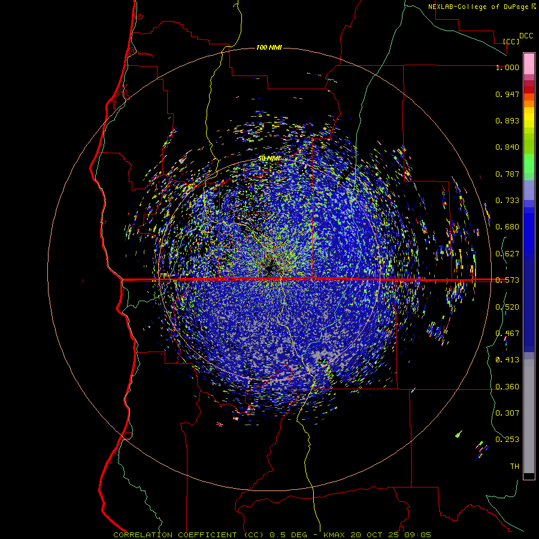
Task: Click the 0.413 scale value
Action: coord(507,360)
